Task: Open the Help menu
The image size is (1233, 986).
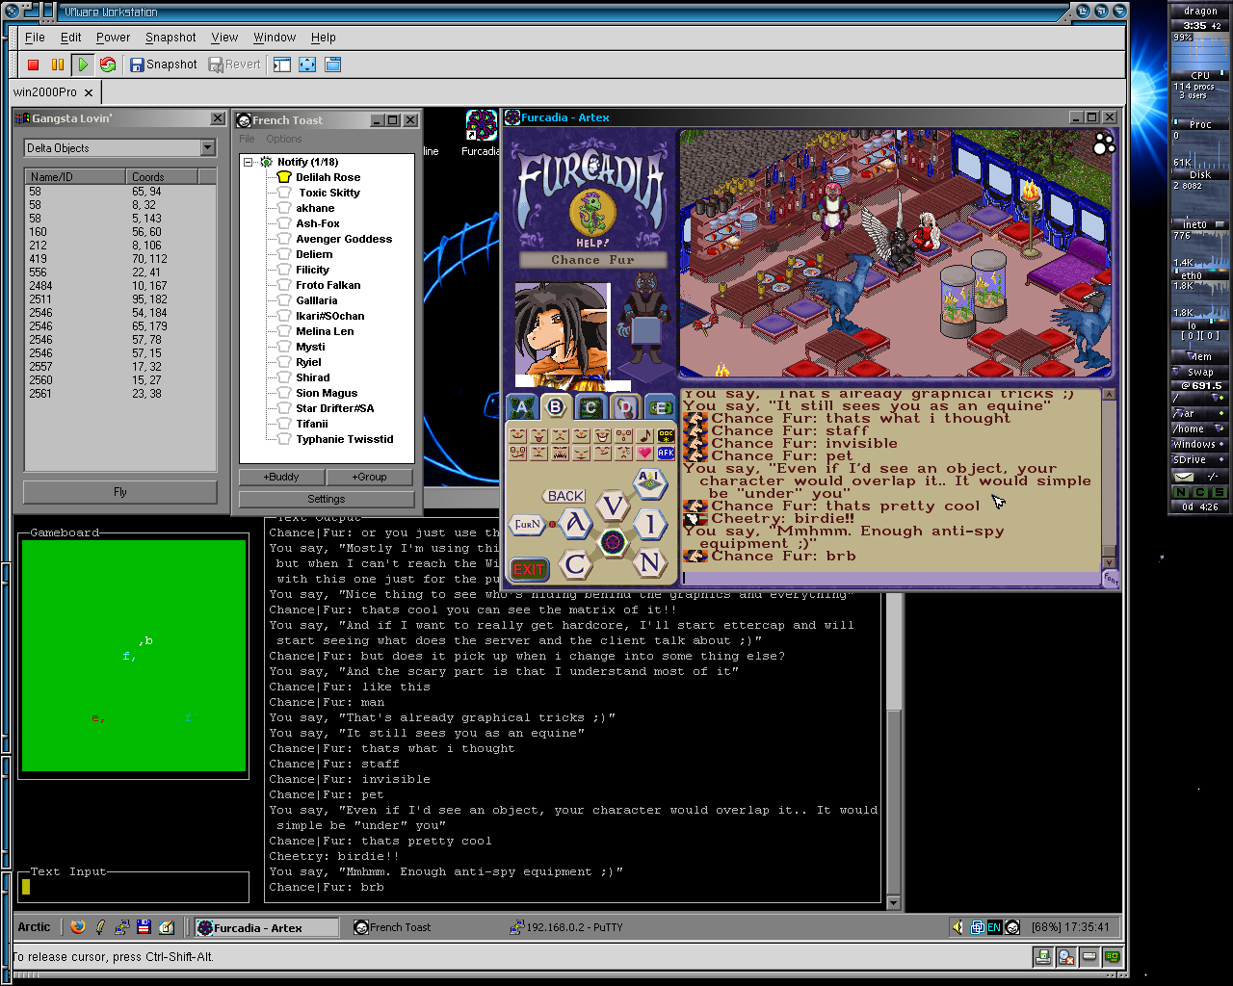Action: (324, 38)
